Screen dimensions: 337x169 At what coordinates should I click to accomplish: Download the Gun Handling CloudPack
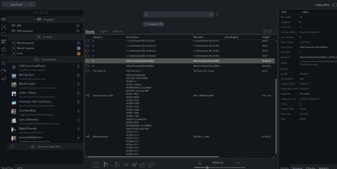pyautogui.click(x=78, y=111)
